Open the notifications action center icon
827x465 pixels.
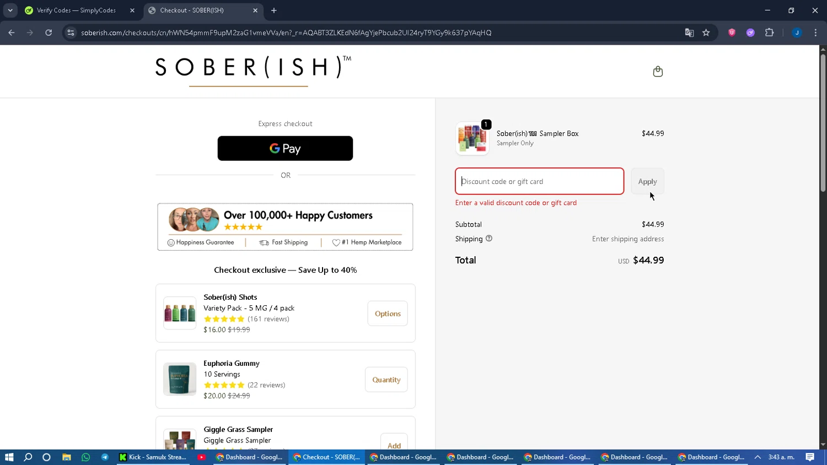810,457
